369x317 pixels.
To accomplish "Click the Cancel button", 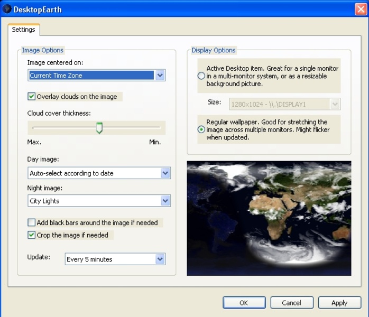I will coord(292,303).
